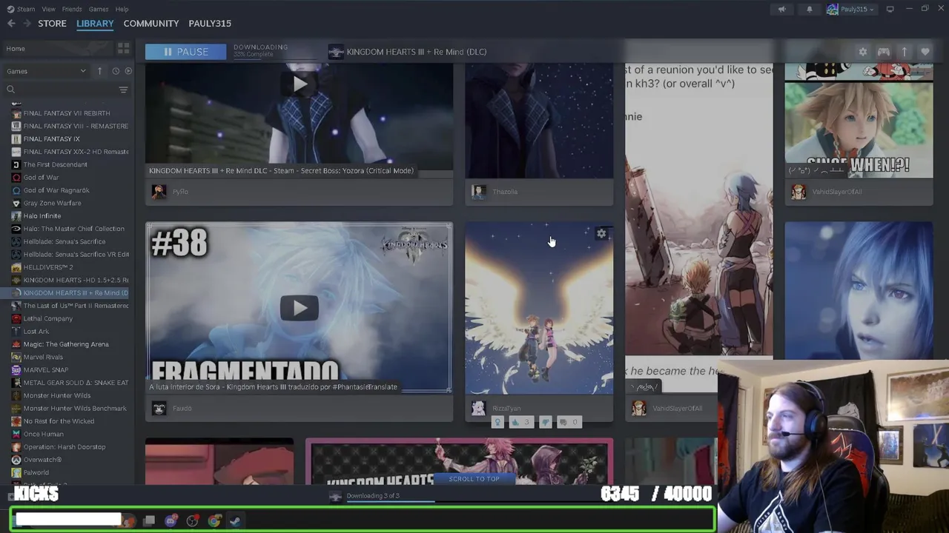The image size is (949, 533).
Task: Open gear options on winged artwork
Action: [601, 233]
